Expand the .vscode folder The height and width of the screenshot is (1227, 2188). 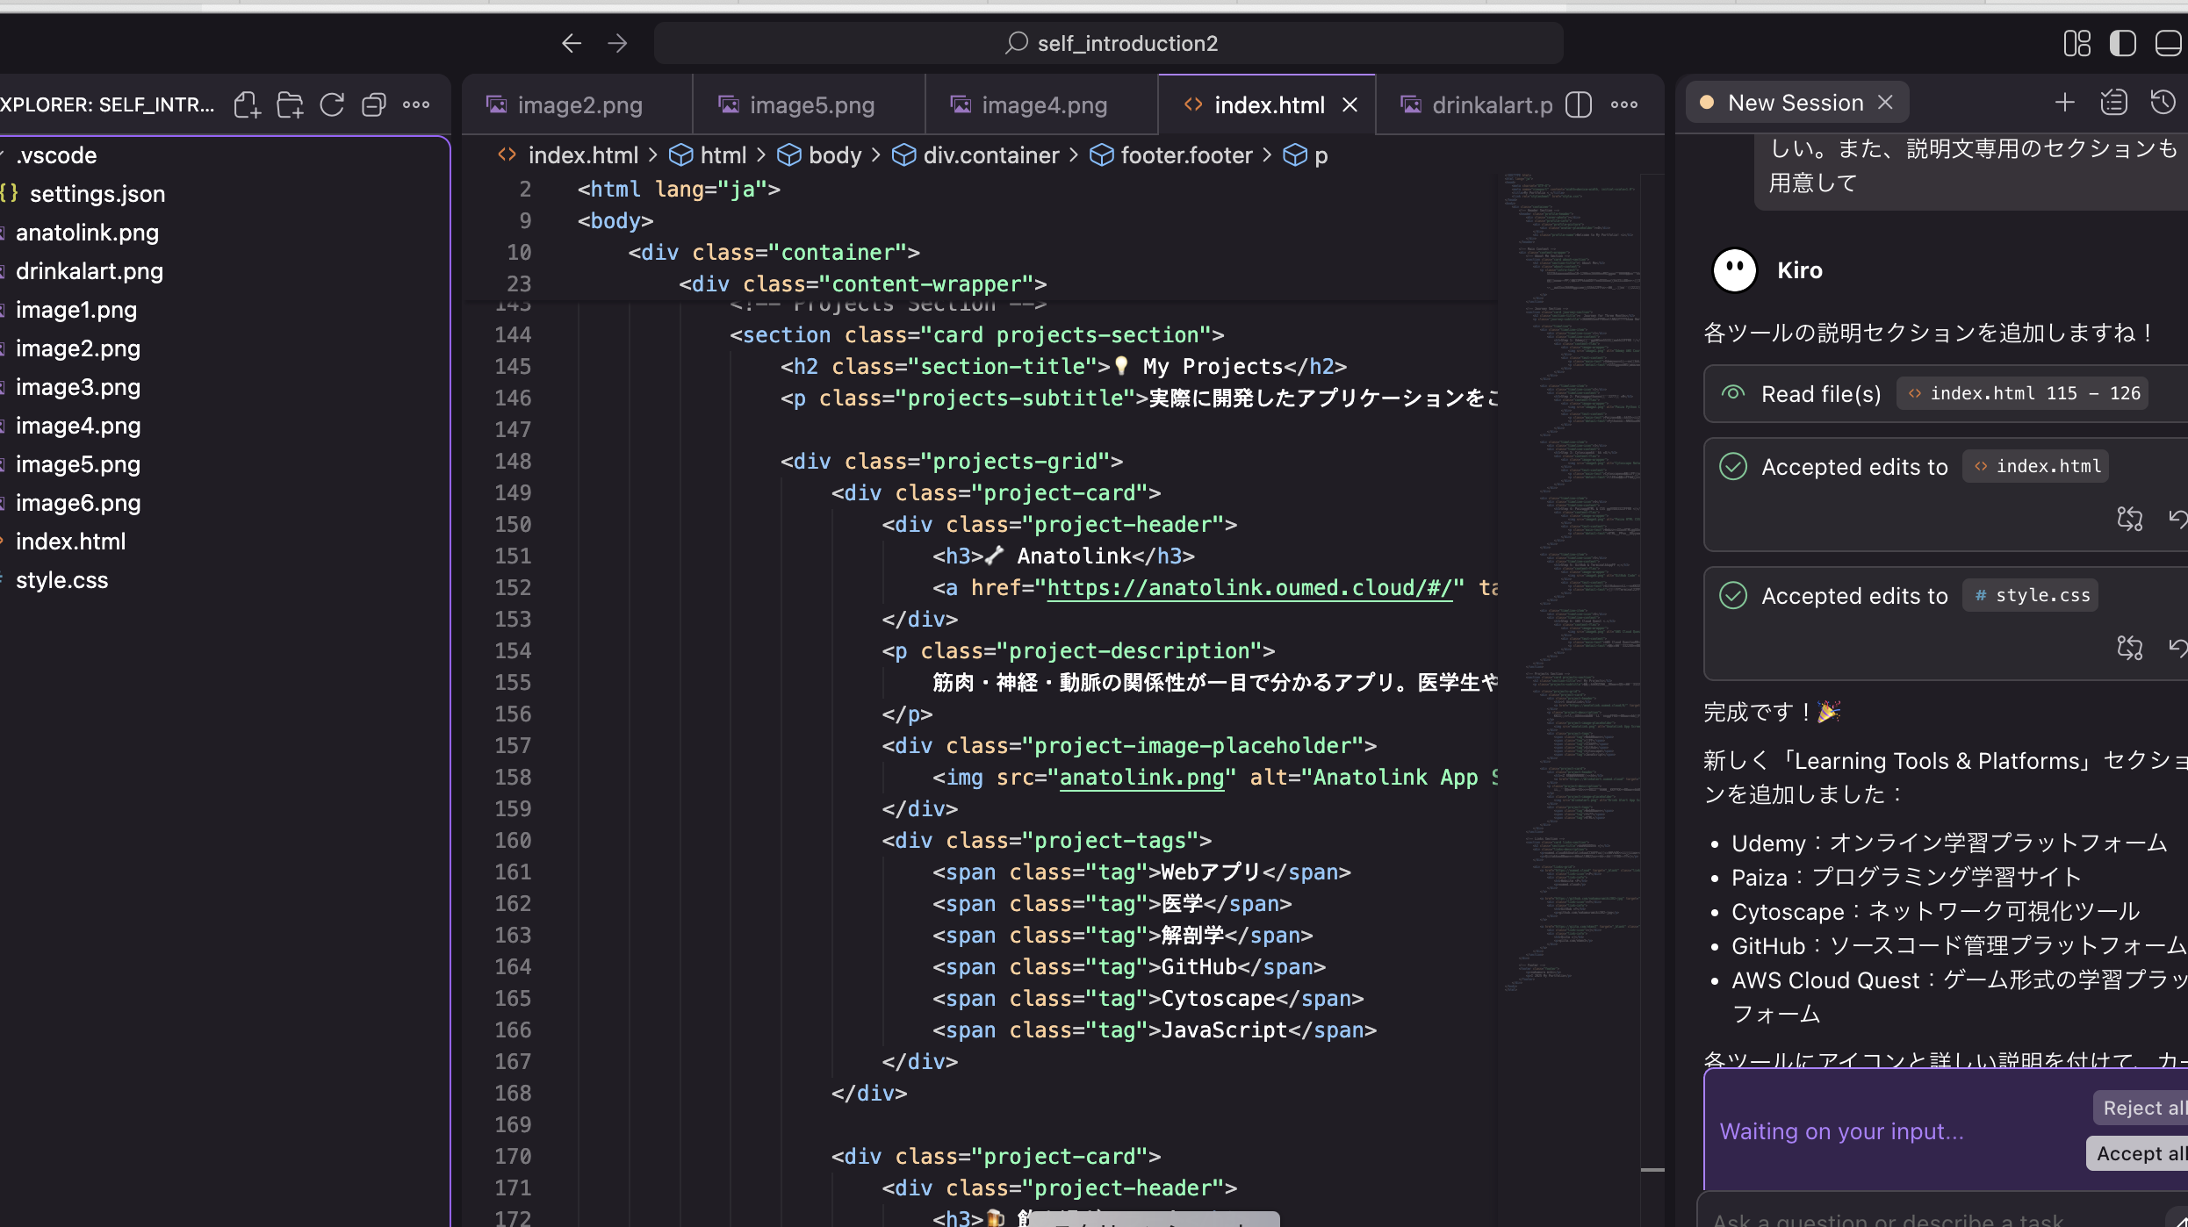56,155
